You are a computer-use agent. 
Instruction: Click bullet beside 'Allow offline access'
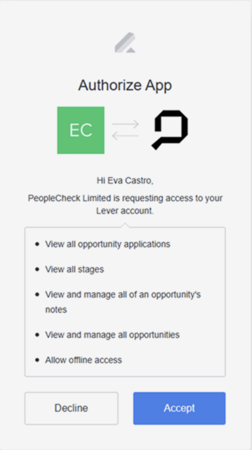tap(37, 360)
